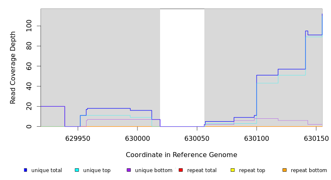
Task: Click the orange repeat bottom legend swatch
Action: click(285, 170)
